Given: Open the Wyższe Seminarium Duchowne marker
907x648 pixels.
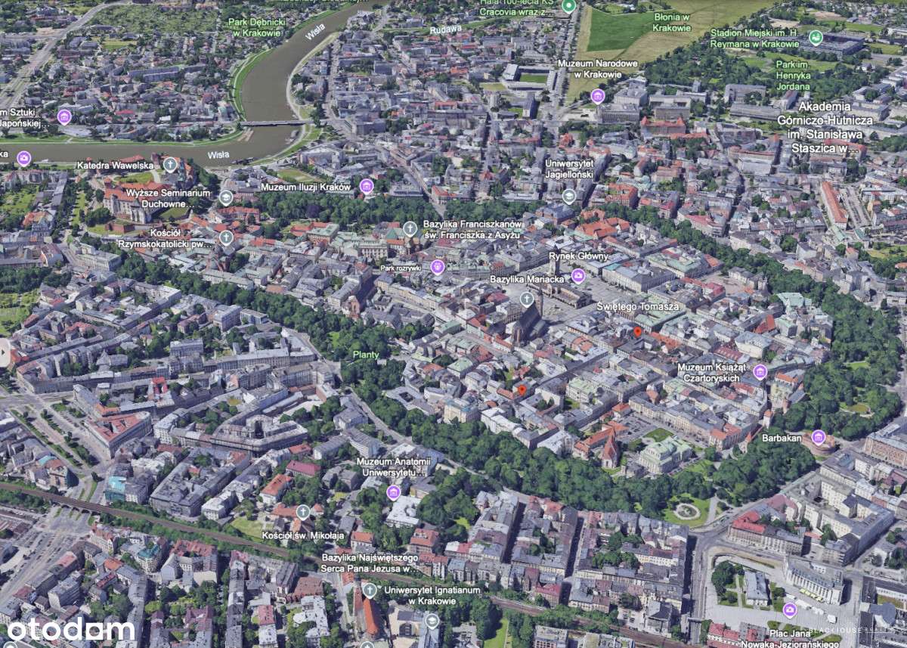Looking at the screenshot, I should pos(225,198).
